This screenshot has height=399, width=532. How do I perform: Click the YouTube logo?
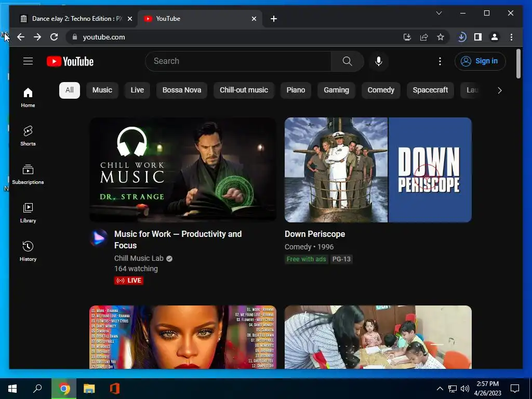70,61
